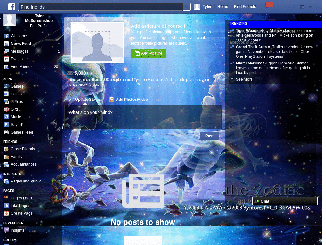Viewport: 326px width, 245px height.
Task: Click the Pokes app icon
Action: [6, 94]
